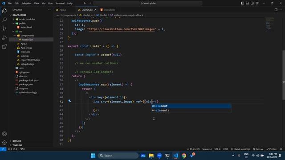Open Source Control view

click(x=4, y=28)
